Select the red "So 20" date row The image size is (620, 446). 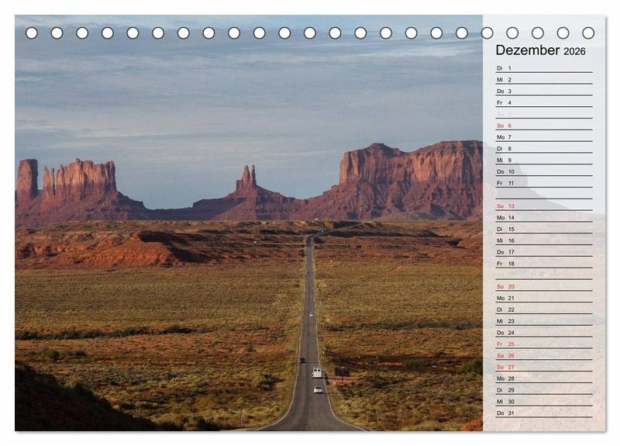pyautogui.click(x=544, y=286)
